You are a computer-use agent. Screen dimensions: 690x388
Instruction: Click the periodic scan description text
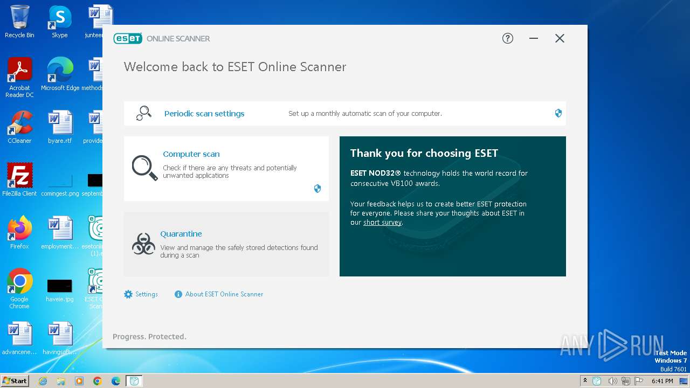click(365, 114)
